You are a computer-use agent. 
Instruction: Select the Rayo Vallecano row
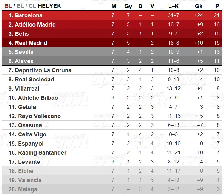[x=112, y=116]
